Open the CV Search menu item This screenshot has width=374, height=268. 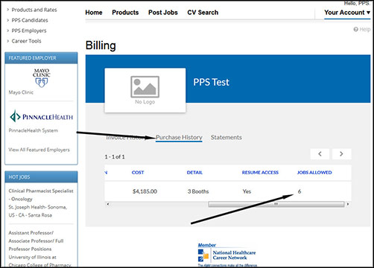pyautogui.click(x=203, y=13)
